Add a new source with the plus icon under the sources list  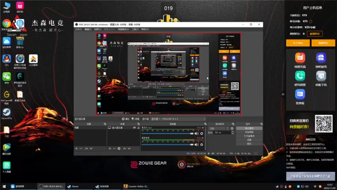pos(110,149)
